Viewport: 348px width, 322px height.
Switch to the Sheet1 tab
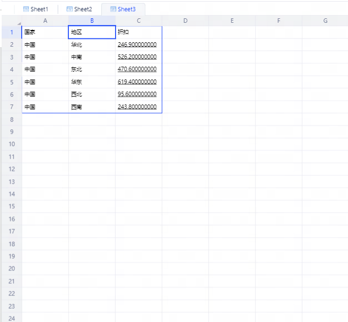click(x=39, y=9)
